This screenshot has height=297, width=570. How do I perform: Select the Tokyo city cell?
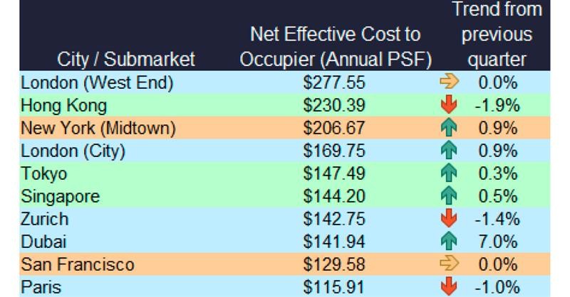pos(43,174)
